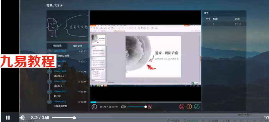This screenshot has width=269, height=122.
Task: Click the chat message 看不到 at 15:10:58
Action: (x=57, y=96)
